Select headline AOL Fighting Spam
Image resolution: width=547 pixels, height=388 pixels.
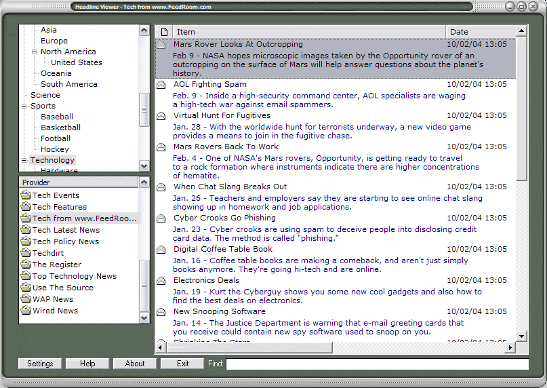tap(210, 84)
